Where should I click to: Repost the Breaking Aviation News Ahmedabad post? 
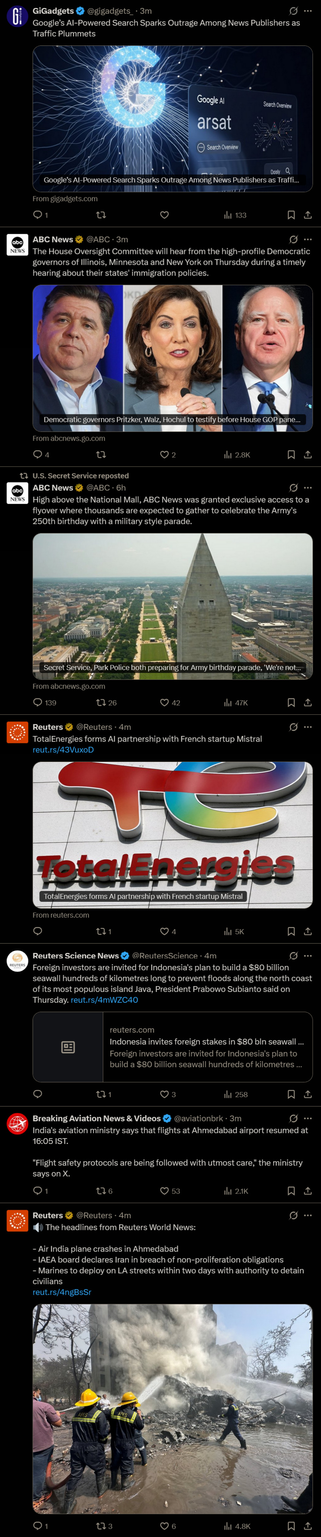pos(104,1190)
